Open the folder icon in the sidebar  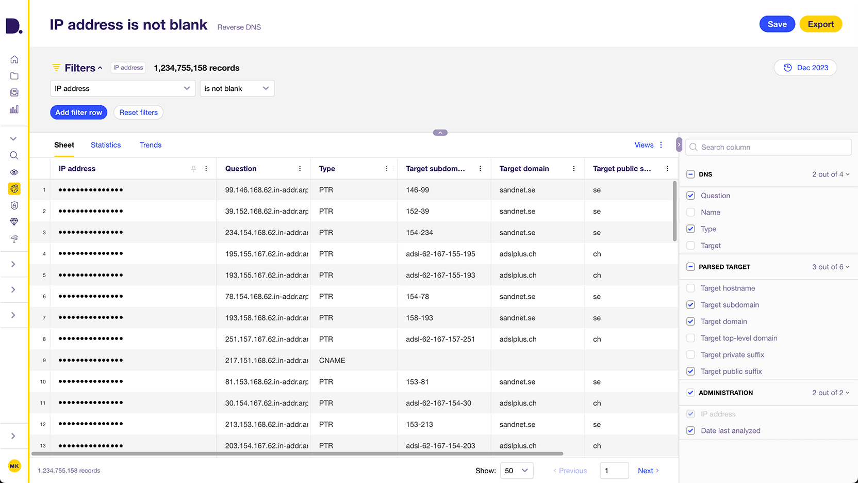pyautogui.click(x=14, y=76)
